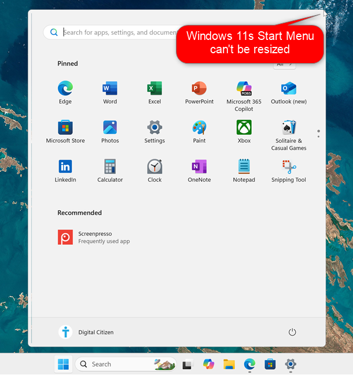Start PowerPoint from pinned apps
The height and width of the screenshot is (375, 353).
coord(199,93)
